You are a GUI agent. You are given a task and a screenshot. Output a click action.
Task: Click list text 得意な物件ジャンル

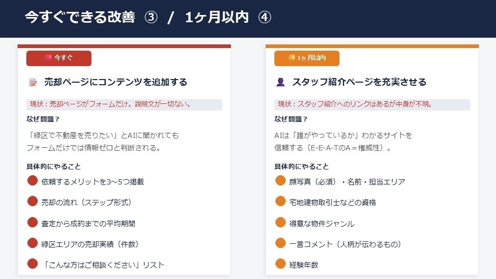(322, 224)
